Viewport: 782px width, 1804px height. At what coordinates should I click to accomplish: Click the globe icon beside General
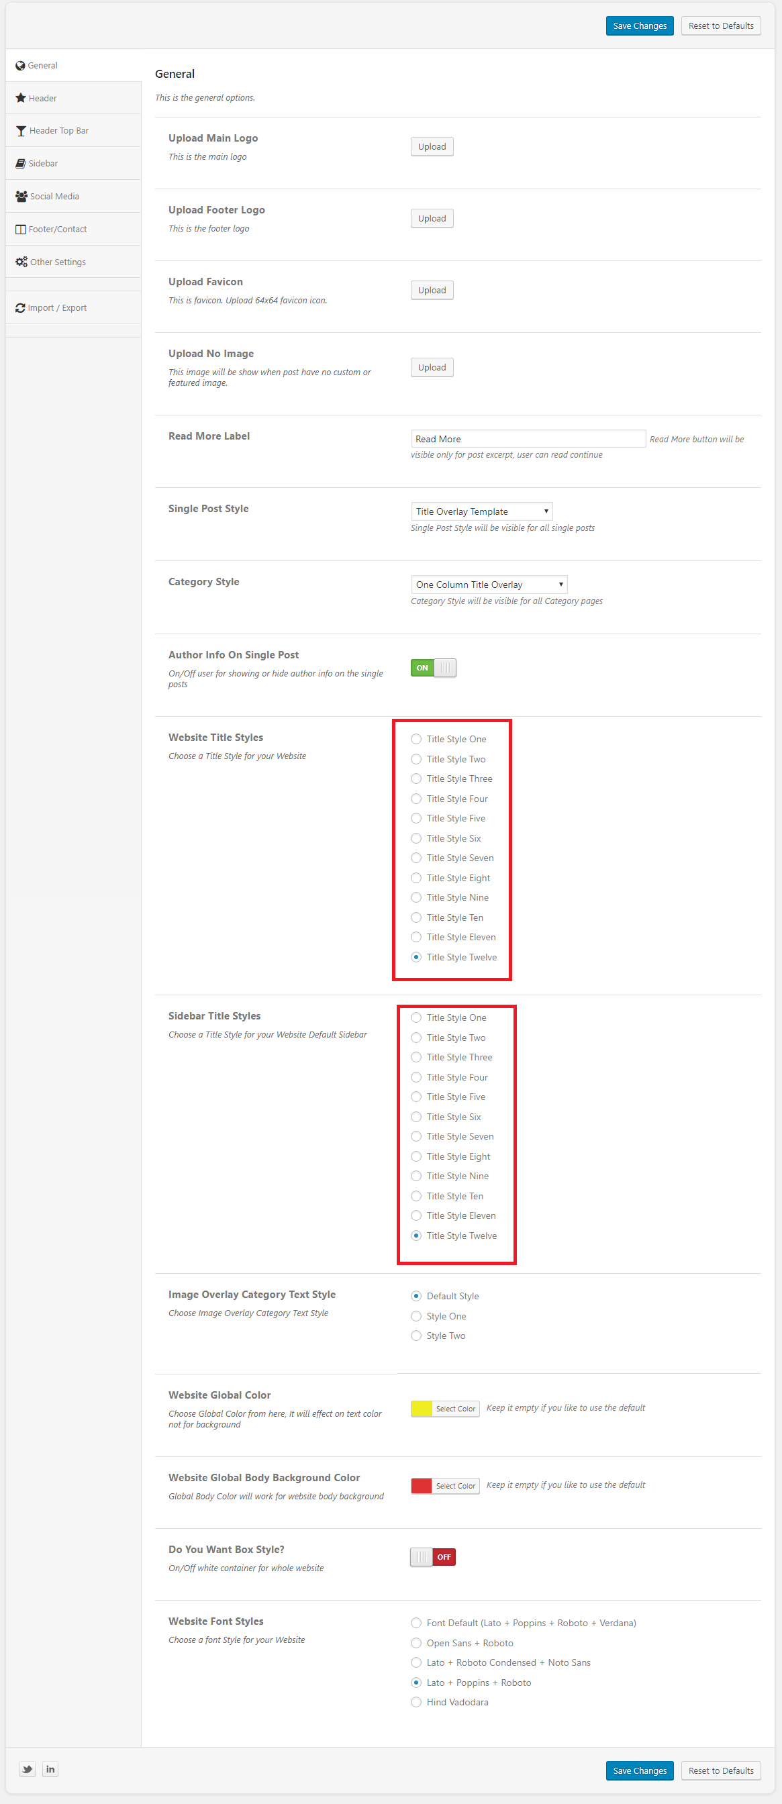20,66
